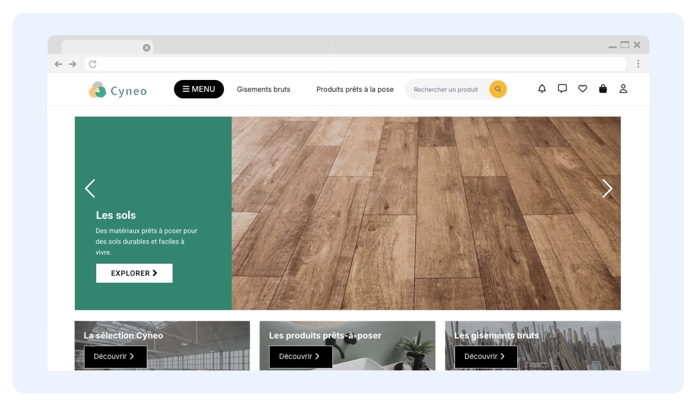
Task: Open the black MENU button
Action: pyautogui.click(x=199, y=89)
